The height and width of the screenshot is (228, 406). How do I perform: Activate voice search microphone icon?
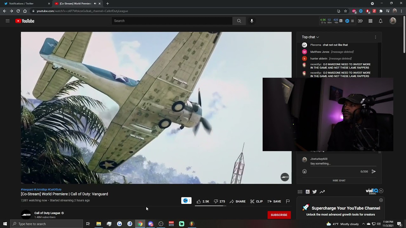(252, 21)
